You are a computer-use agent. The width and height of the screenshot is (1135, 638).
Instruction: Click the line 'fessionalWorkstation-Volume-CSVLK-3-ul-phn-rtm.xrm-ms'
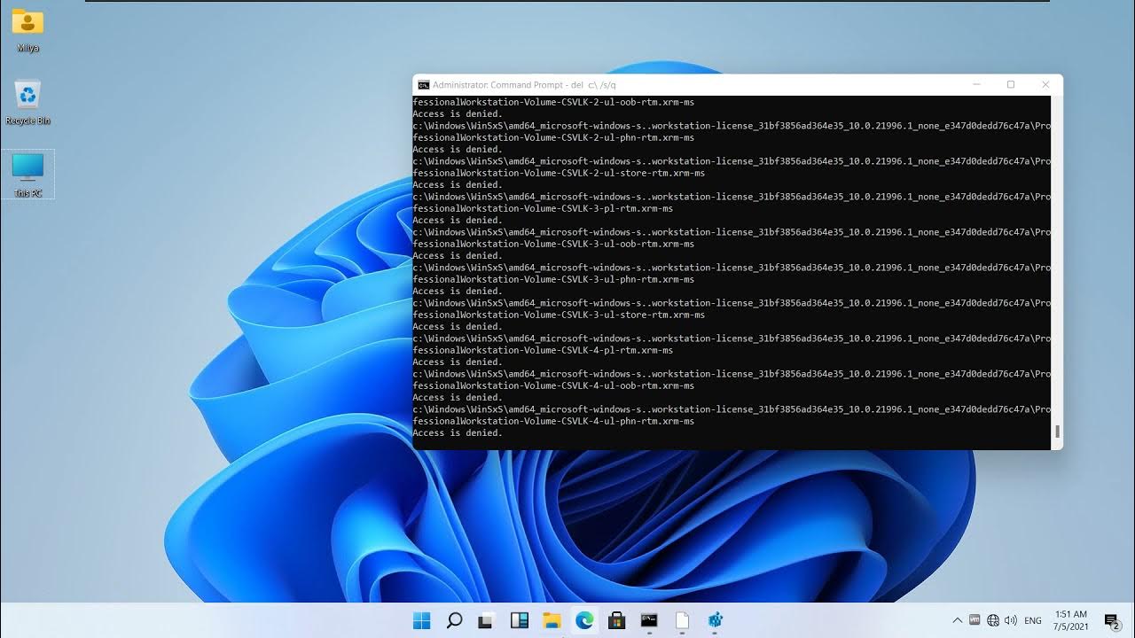[x=553, y=279]
